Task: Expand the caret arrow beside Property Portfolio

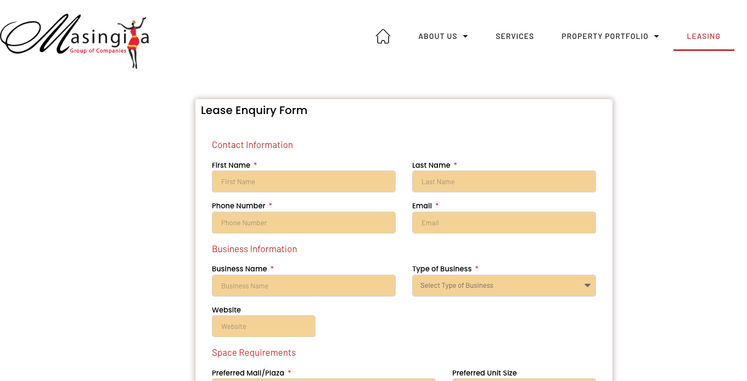Action: point(656,36)
